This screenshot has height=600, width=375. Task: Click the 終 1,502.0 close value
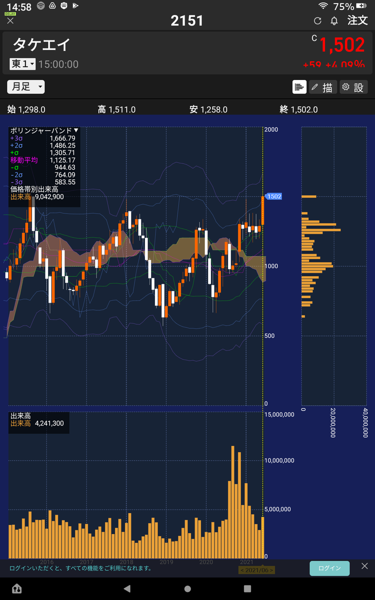(298, 109)
